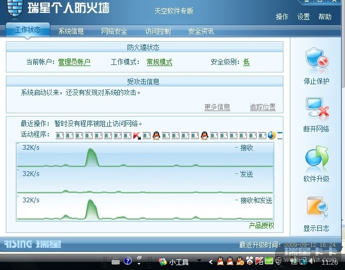This screenshot has width=345, height=270.
Task: Click the 接收和发送 combined graph
Action: pyautogui.click(x=145, y=208)
